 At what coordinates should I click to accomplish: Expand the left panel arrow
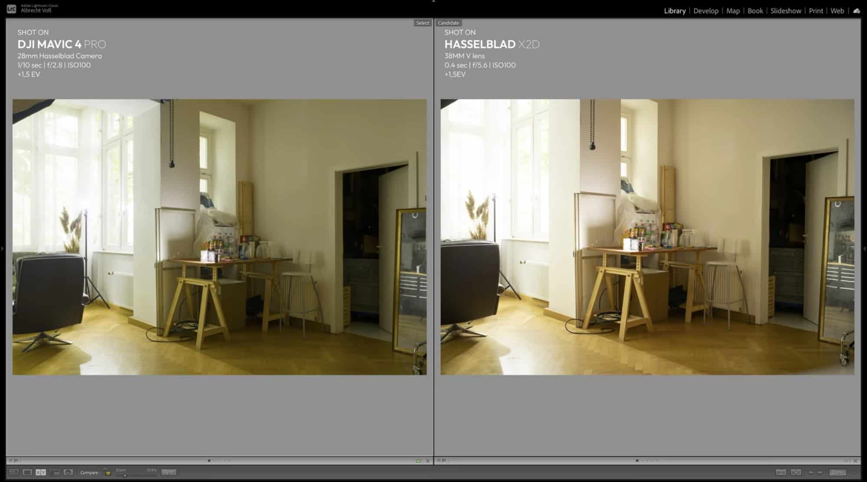[2, 249]
